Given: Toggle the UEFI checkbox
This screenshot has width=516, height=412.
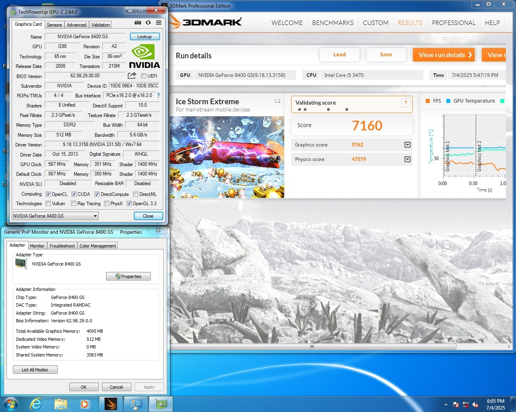Looking at the screenshot, I should point(144,76).
